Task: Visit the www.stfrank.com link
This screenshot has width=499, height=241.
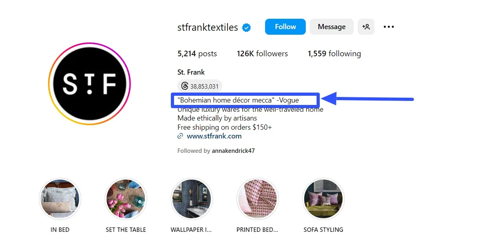Action: [x=214, y=136]
